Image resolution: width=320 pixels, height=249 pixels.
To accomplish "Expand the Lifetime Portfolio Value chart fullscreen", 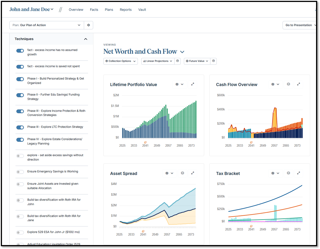I will tap(193, 84).
